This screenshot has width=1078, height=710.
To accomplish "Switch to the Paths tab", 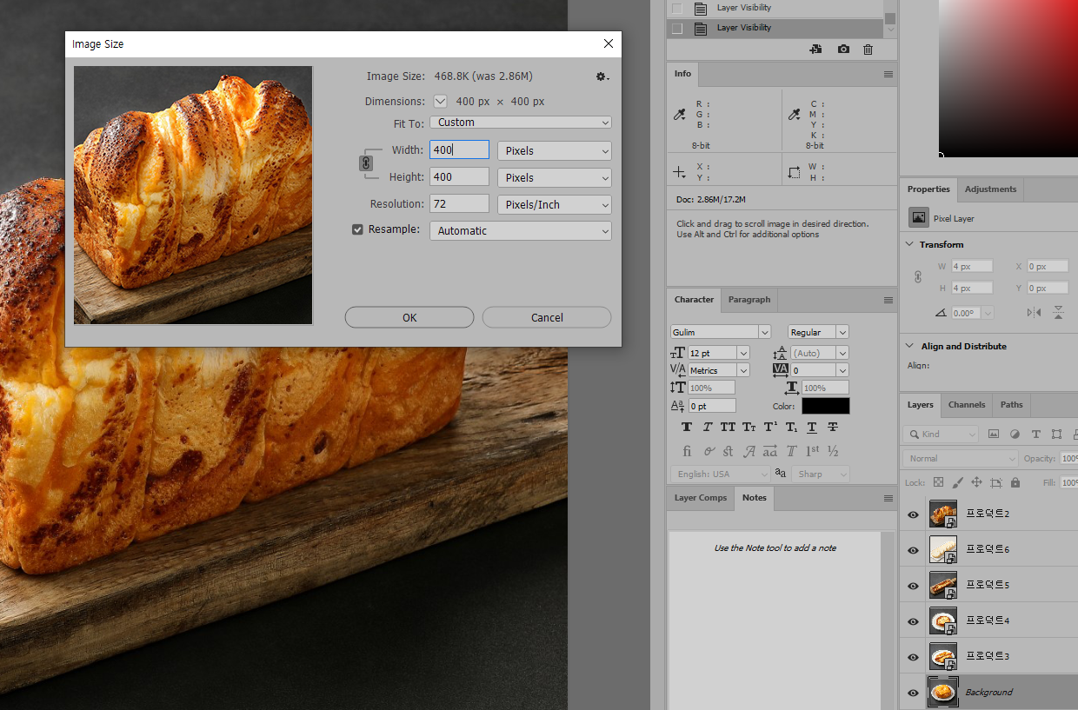I will click(x=1011, y=405).
